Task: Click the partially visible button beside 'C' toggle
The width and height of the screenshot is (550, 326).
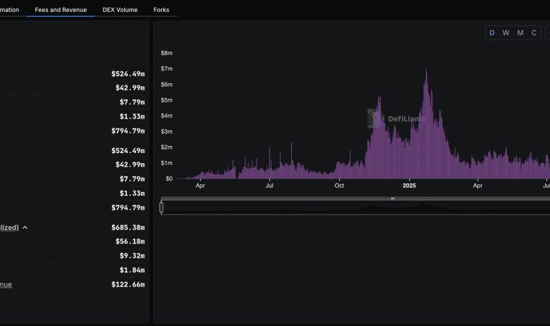Action: [x=547, y=33]
